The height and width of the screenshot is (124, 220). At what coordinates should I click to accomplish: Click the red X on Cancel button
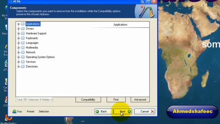point(152,112)
